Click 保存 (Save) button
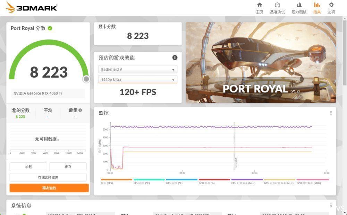Image resolution: width=347 pixels, height=215 pixels. point(68,167)
